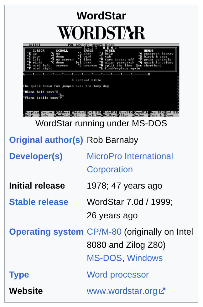Open the Original author(s) link
This screenshot has width=203, height=307.
(x=46, y=140)
